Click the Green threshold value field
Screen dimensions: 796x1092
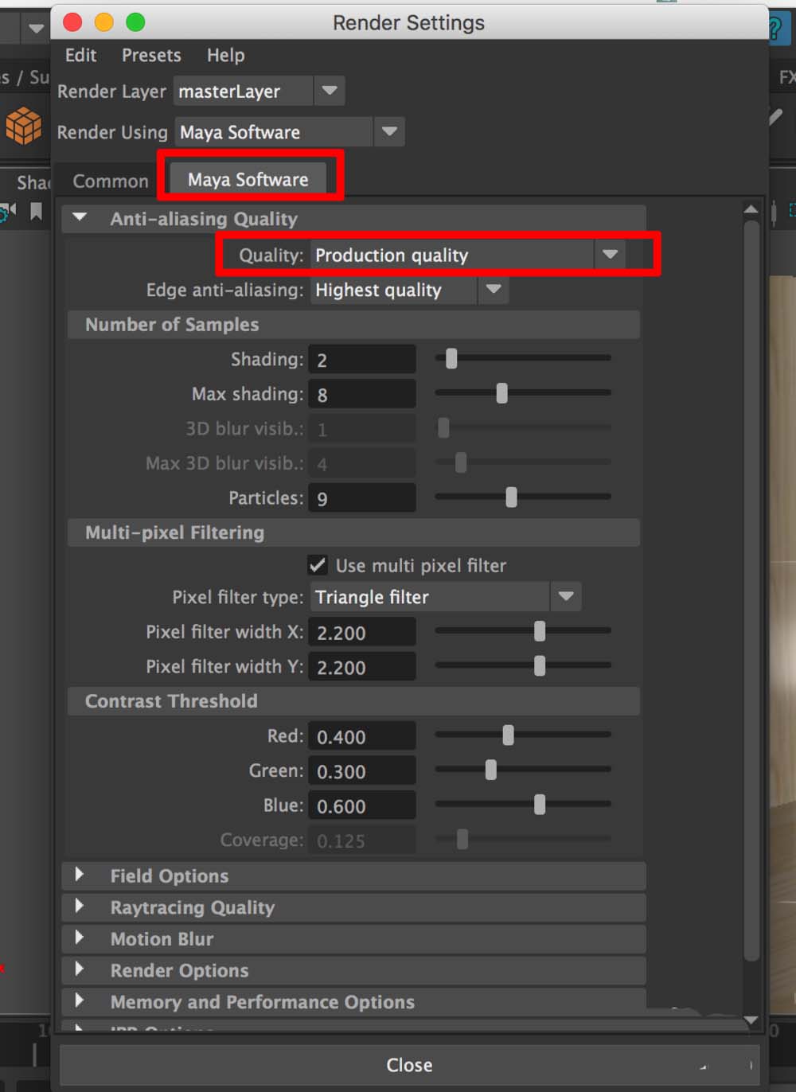(x=362, y=771)
